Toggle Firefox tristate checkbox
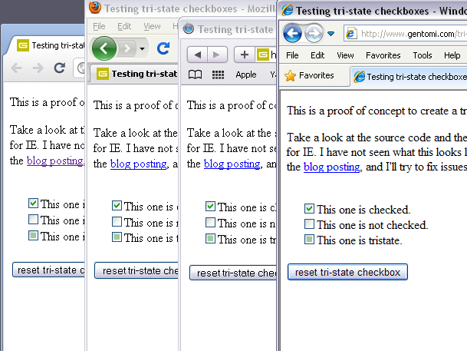The width and height of the screenshot is (467, 351). pos(117,237)
